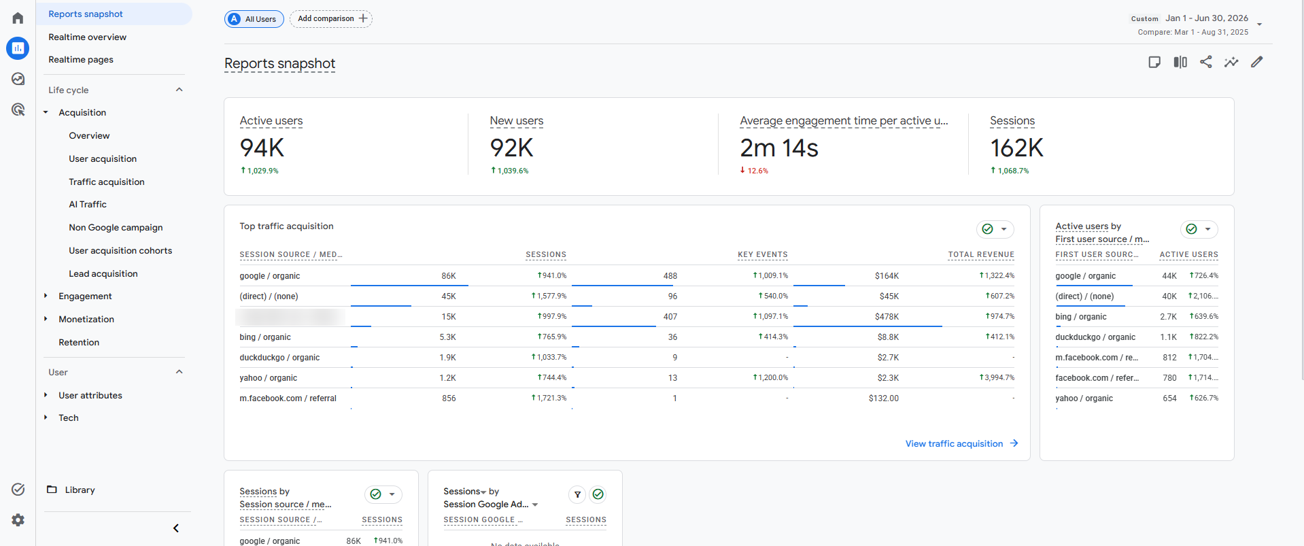Select the Reports chart icon in rail
This screenshot has width=1304, height=546.
18,48
